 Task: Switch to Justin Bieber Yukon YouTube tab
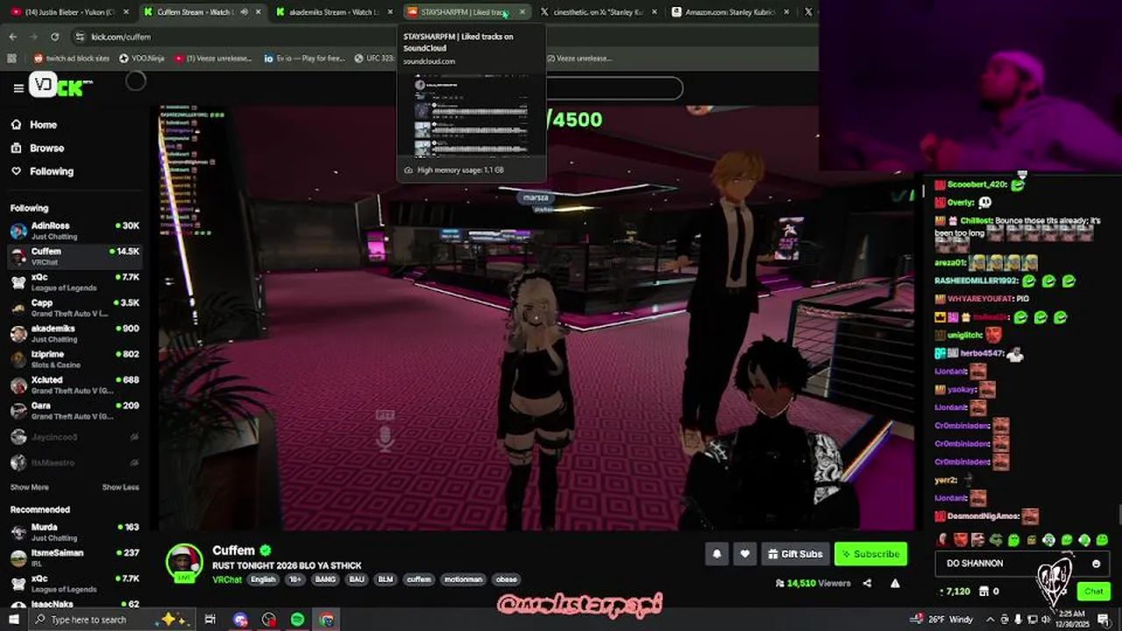tap(68, 12)
